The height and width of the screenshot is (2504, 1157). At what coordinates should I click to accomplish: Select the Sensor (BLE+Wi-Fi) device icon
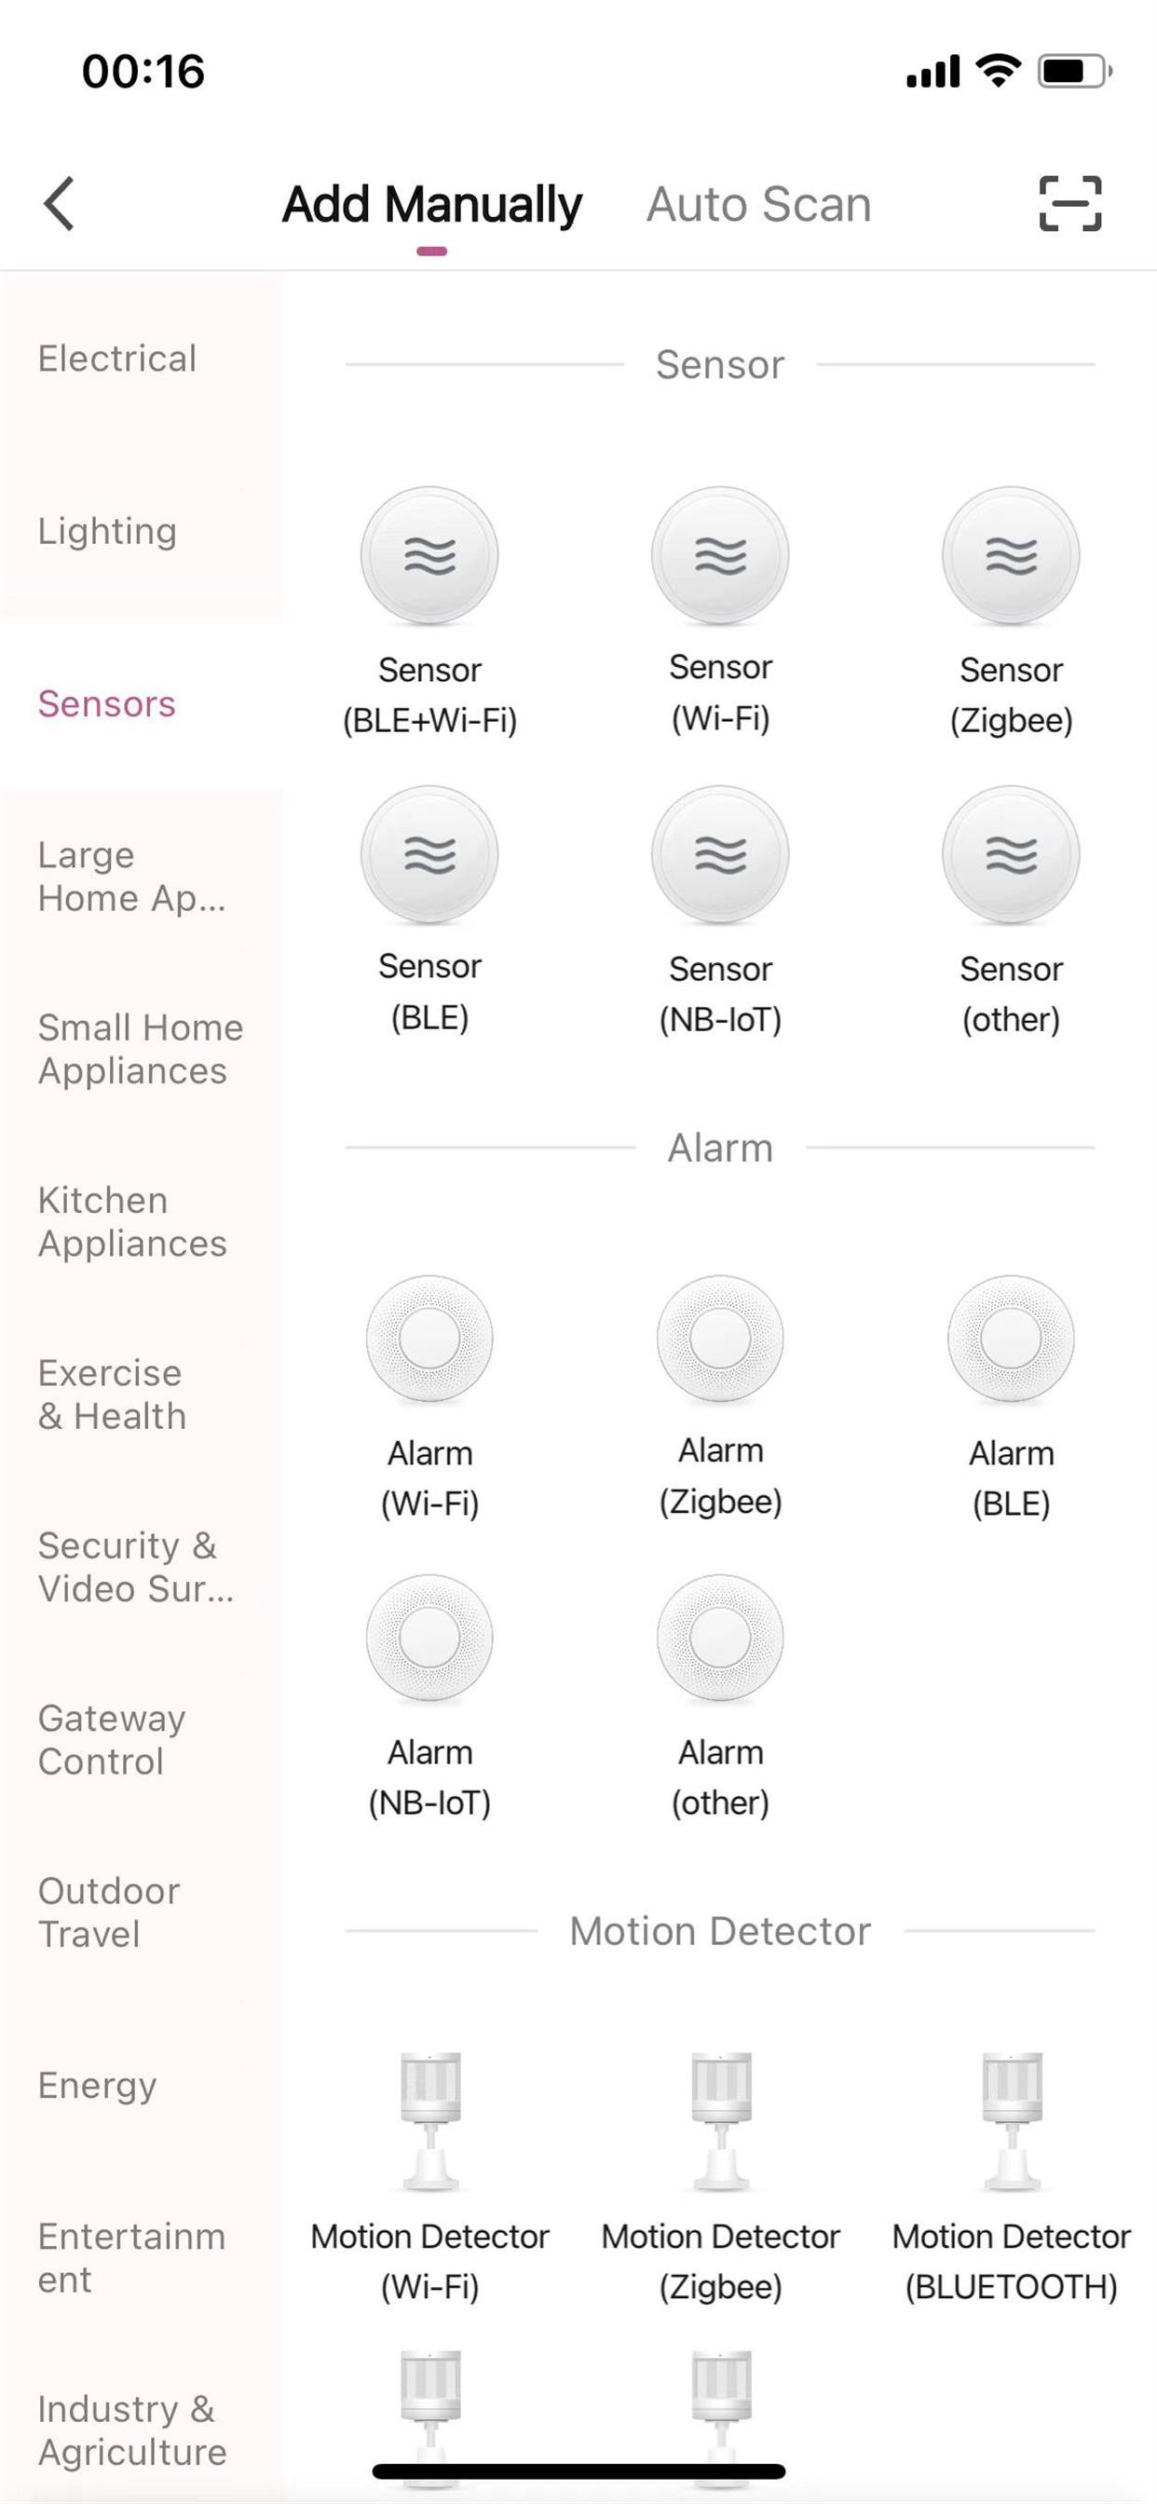point(429,556)
